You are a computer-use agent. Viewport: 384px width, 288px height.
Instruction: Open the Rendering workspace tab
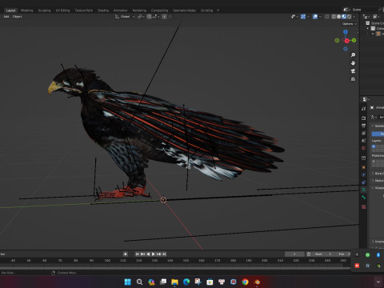(139, 10)
